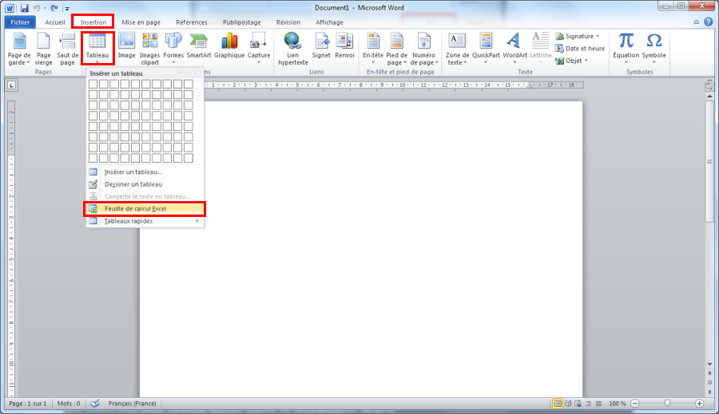Insert a Graphique chart
Screen dimensions: 719x414
[229, 45]
